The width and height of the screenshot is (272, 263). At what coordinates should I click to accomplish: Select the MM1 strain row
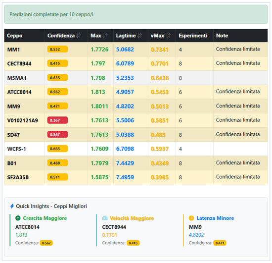coord(136,50)
